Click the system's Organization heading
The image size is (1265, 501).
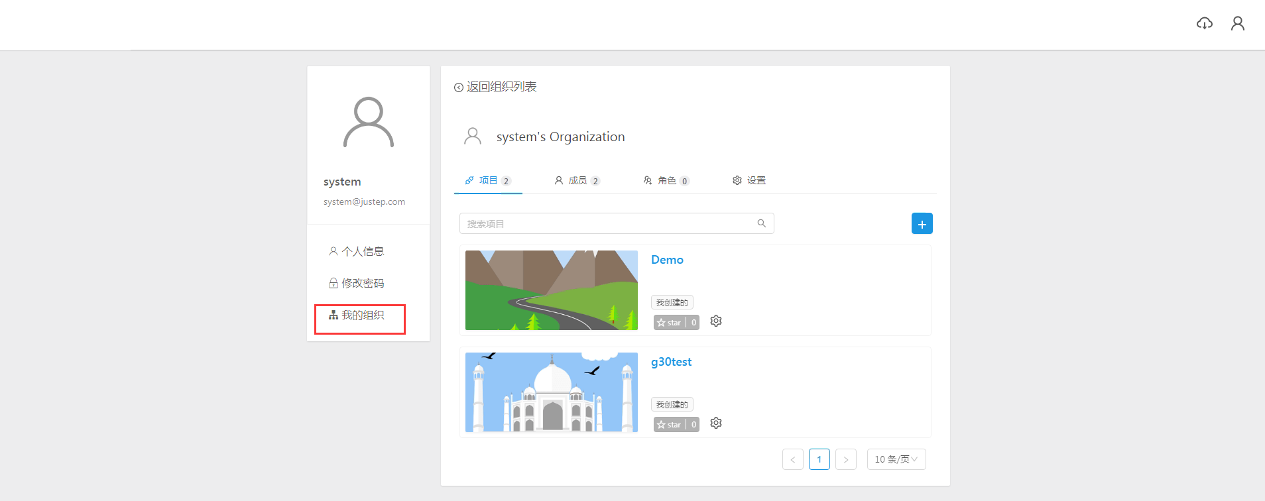[x=560, y=137]
